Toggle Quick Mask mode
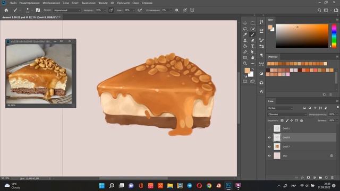The image size is (340, 191). pos(245,81)
